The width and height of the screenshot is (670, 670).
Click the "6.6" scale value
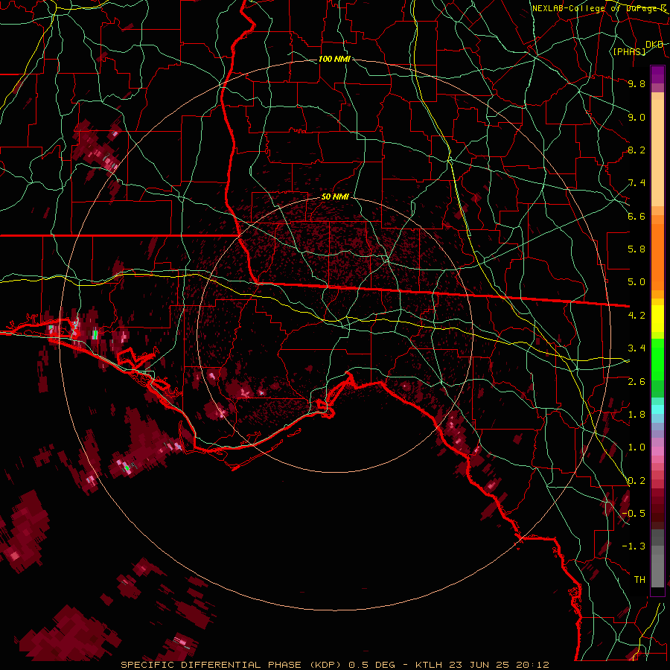pyautogui.click(x=636, y=216)
